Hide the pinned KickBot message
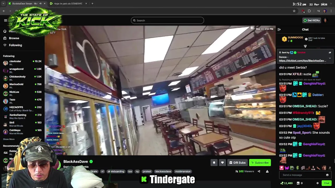Image resolution: width=335 pixels, height=188 pixels. (330, 52)
